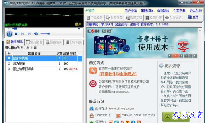The height and width of the screenshot is (123, 205).
Task: Open the 播音效果 toolbar tab
Action: (x=154, y=18)
